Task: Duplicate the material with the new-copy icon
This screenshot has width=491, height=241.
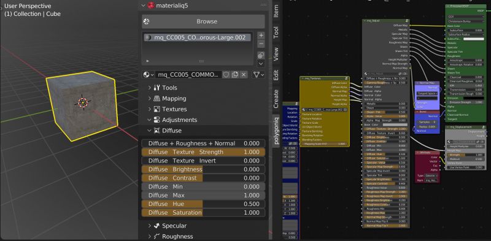Action: (x=235, y=75)
